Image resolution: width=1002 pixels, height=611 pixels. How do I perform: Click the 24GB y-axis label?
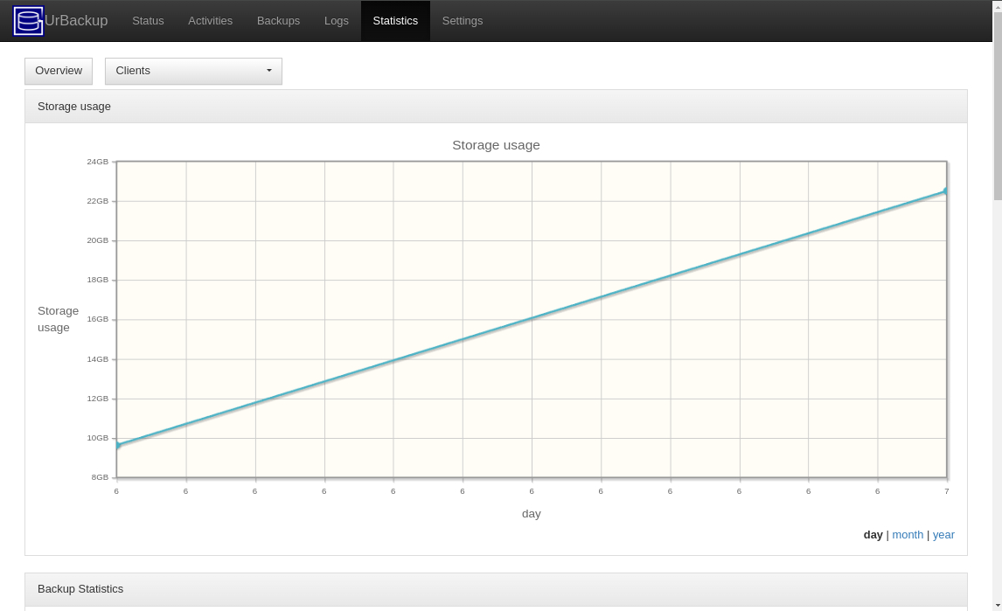pos(98,162)
